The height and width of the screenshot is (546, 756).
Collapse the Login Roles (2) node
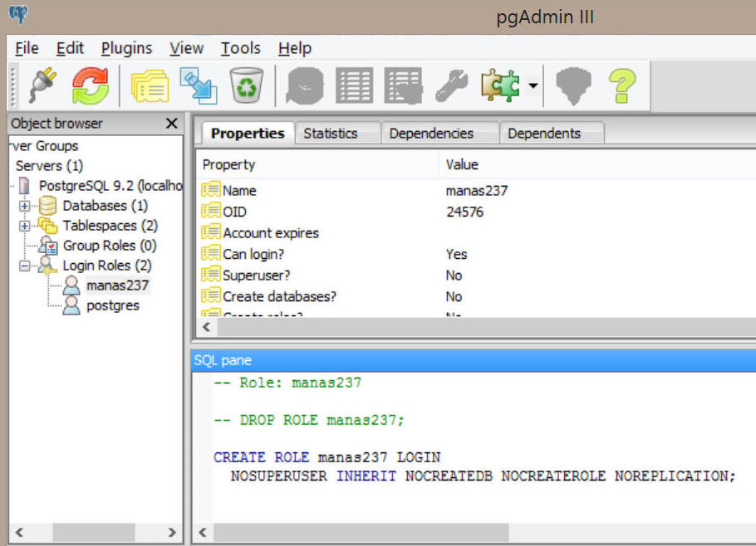pyautogui.click(x=24, y=266)
